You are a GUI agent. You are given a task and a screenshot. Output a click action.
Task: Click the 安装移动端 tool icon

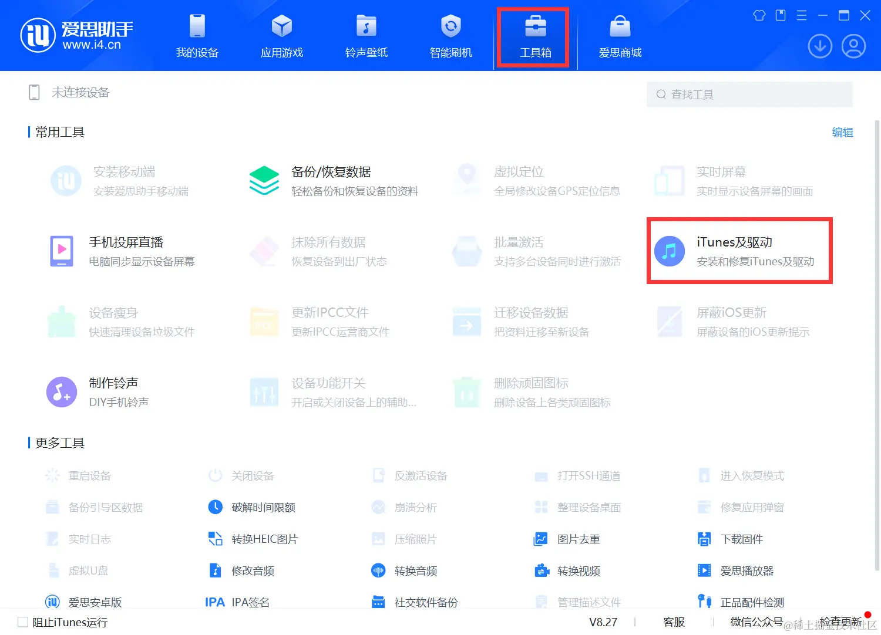click(x=66, y=181)
